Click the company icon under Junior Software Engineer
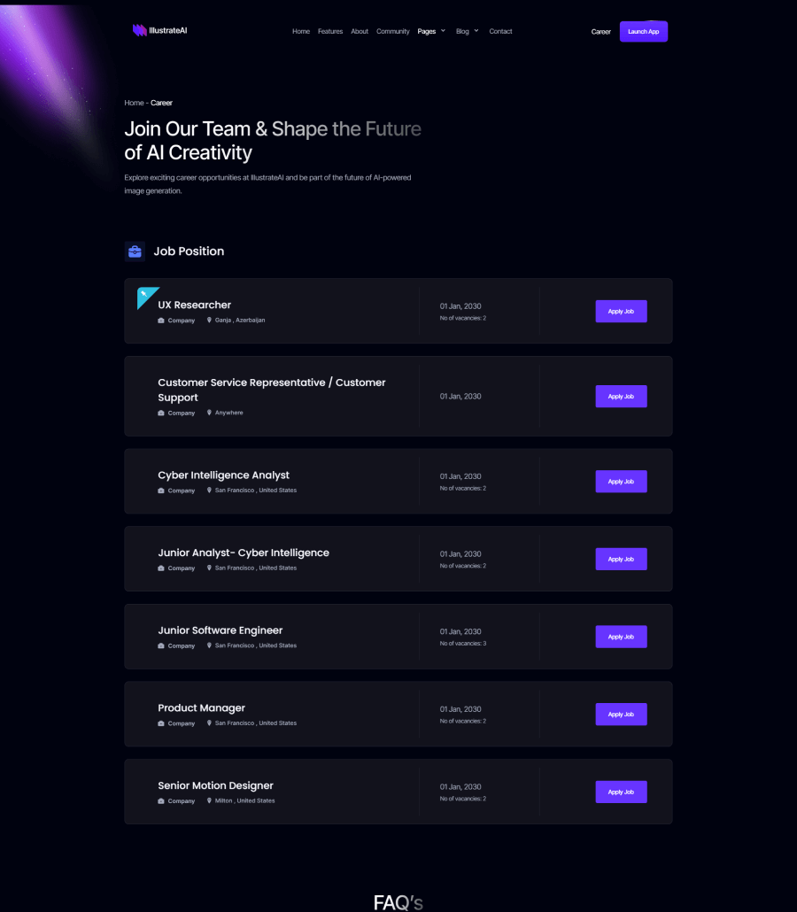 pos(161,645)
